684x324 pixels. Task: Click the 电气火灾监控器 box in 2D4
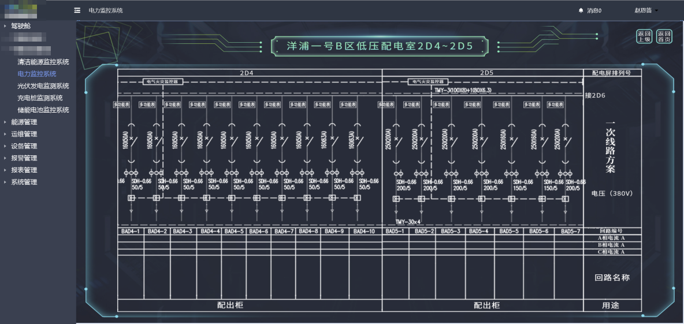[x=163, y=81]
